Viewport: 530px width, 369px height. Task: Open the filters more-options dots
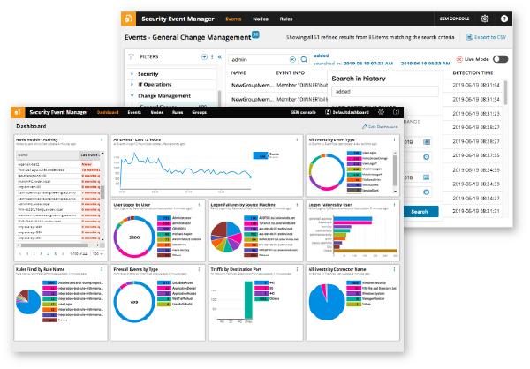(x=212, y=56)
